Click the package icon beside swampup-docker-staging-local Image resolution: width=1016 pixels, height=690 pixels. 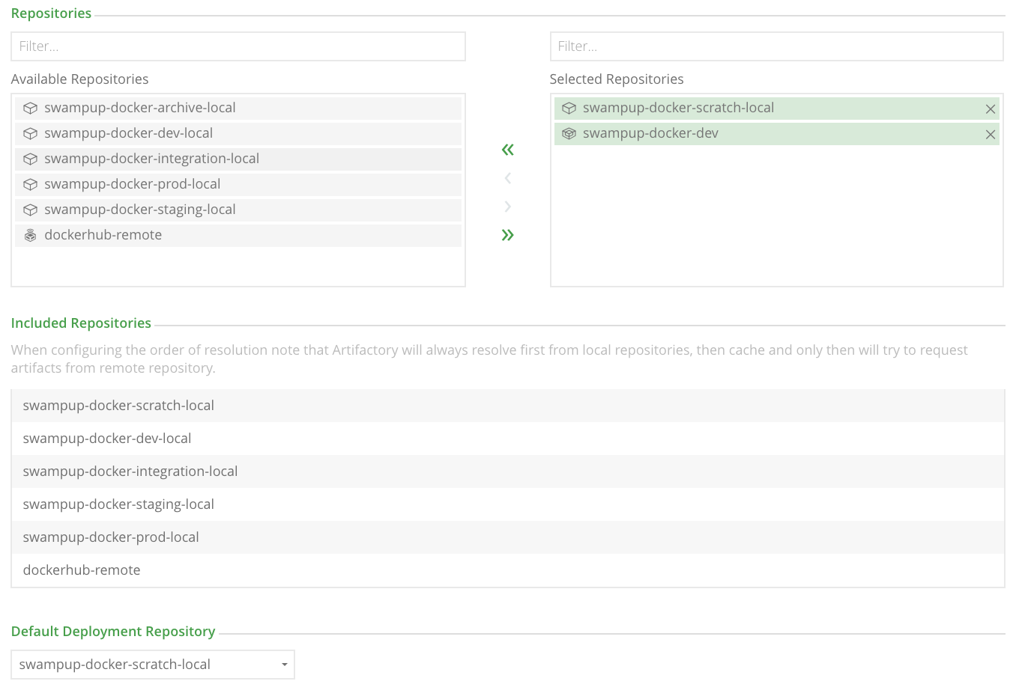coord(30,210)
